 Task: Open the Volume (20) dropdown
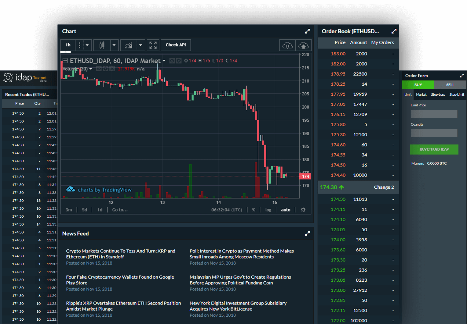pyautogui.click(x=91, y=69)
